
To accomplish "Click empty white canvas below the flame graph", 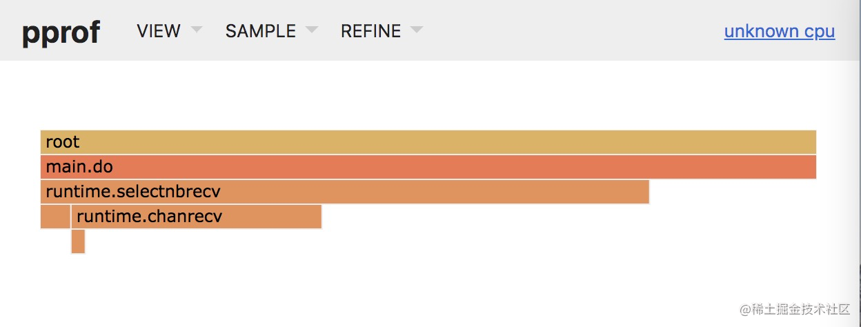I will point(428,290).
